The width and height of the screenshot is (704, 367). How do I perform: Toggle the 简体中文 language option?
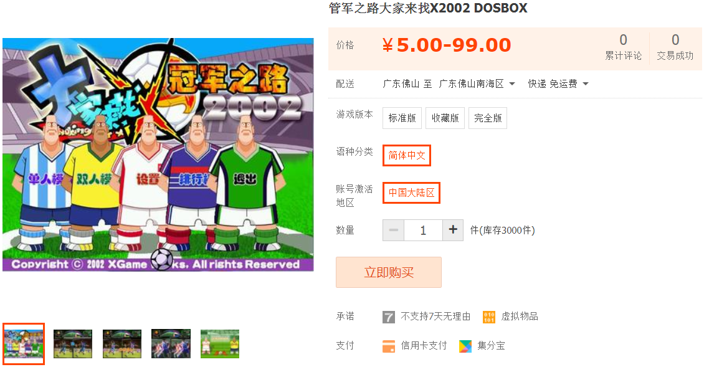point(407,155)
